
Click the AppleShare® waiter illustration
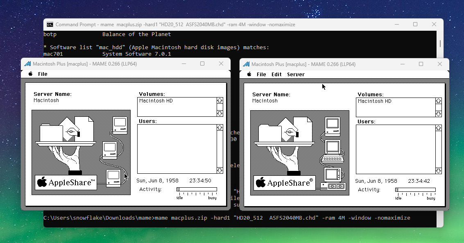[300, 153]
